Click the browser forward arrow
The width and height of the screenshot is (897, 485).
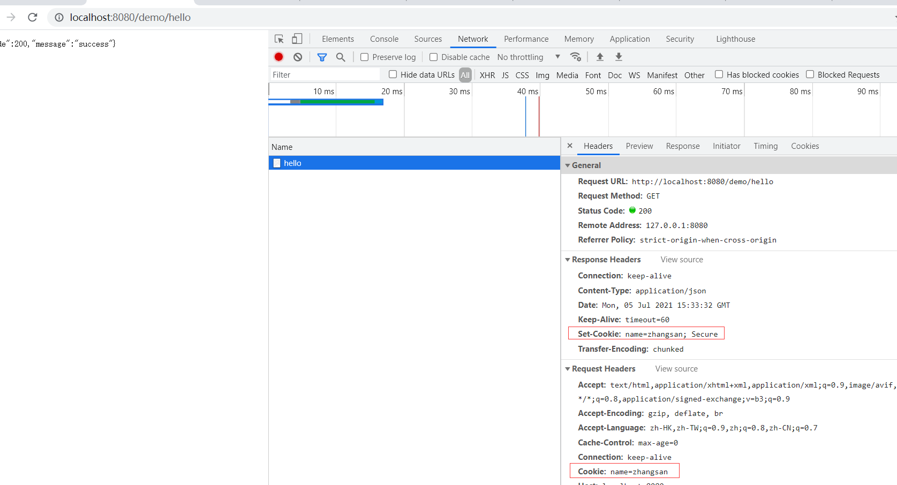click(x=11, y=17)
